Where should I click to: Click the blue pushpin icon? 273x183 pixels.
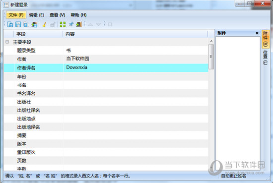(x=71, y=24)
